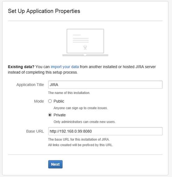Click the "Set Up Application Properties" heading
The width and height of the screenshot is (172, 177).
[44, 11]
